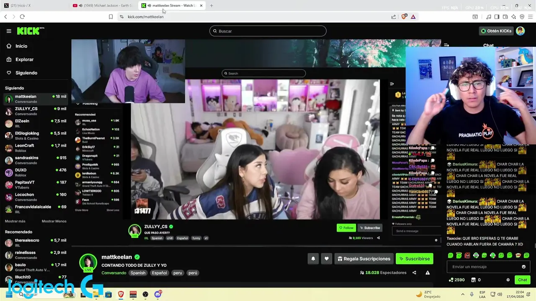Click the green Chat send button
The height and width of the screenshot is (301, 536).
[522, 280]
